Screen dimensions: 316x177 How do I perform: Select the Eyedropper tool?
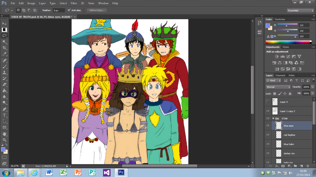(x=4, y=54)
